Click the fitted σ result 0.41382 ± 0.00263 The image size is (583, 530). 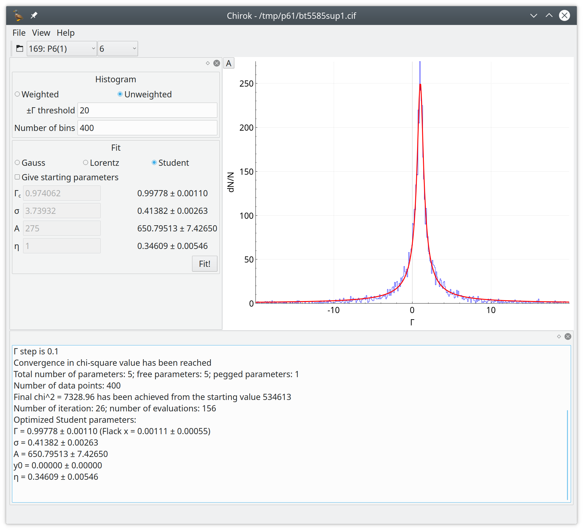click(172, 211)
